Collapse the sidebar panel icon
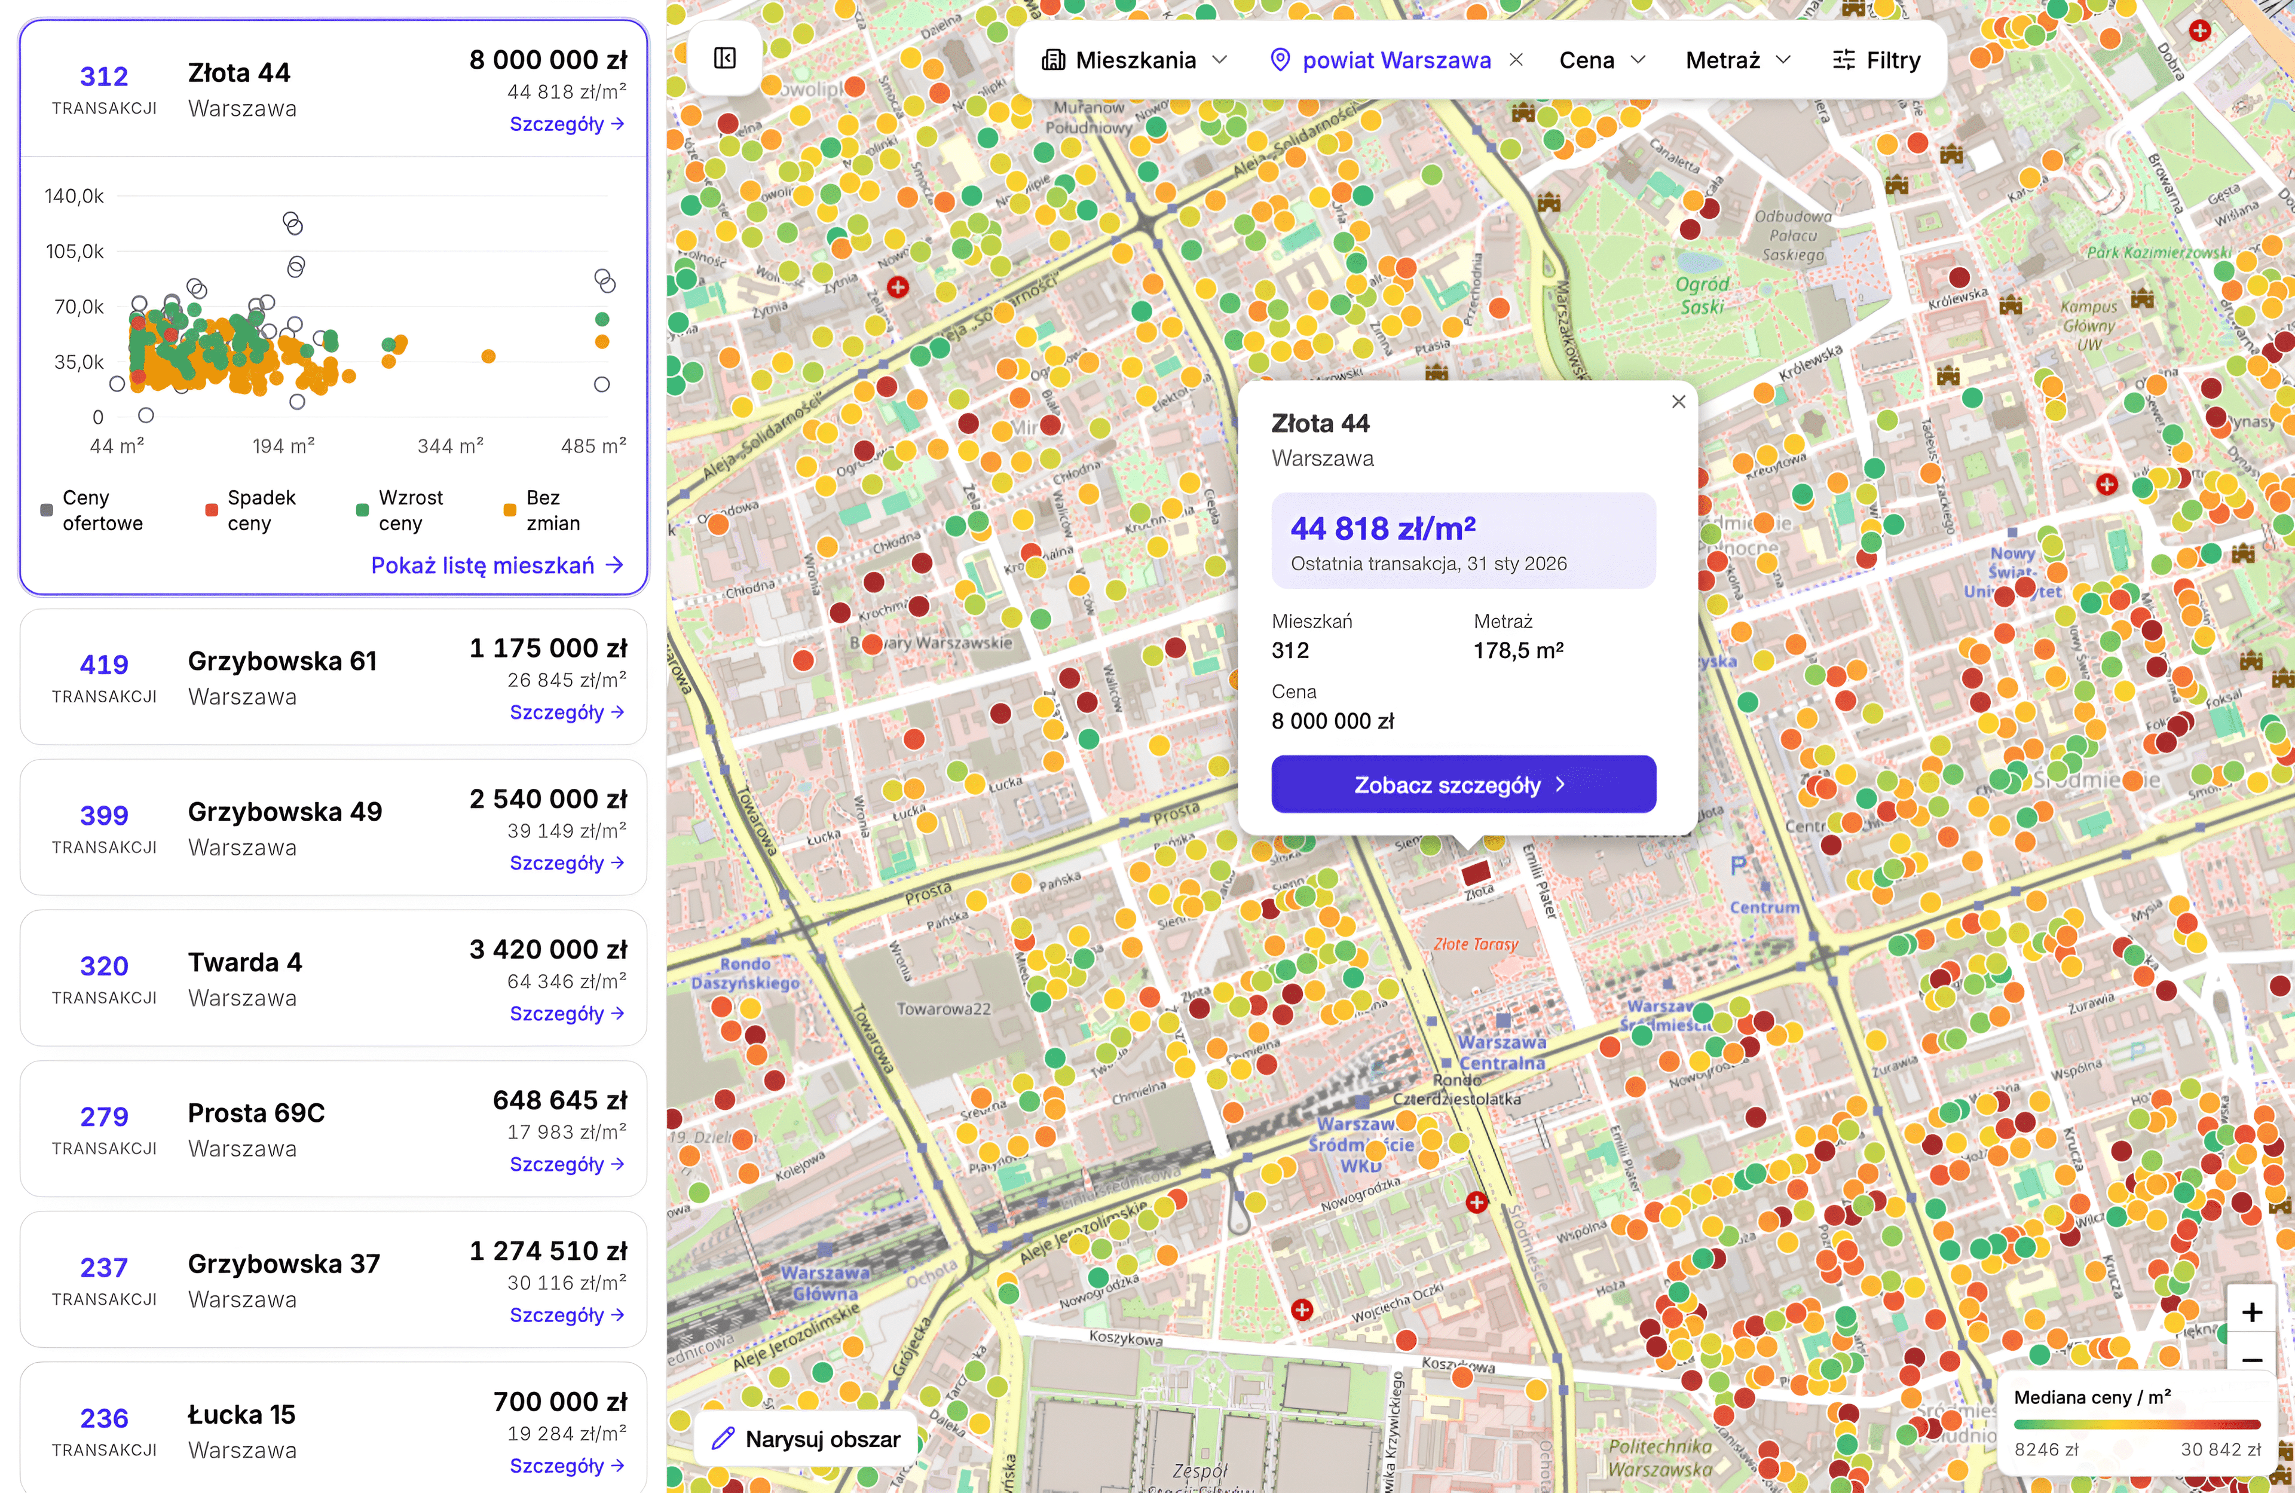Image resolution: width=2295 pixels, height=1493 pixels. pyautogui.click(x=725, y=59)
